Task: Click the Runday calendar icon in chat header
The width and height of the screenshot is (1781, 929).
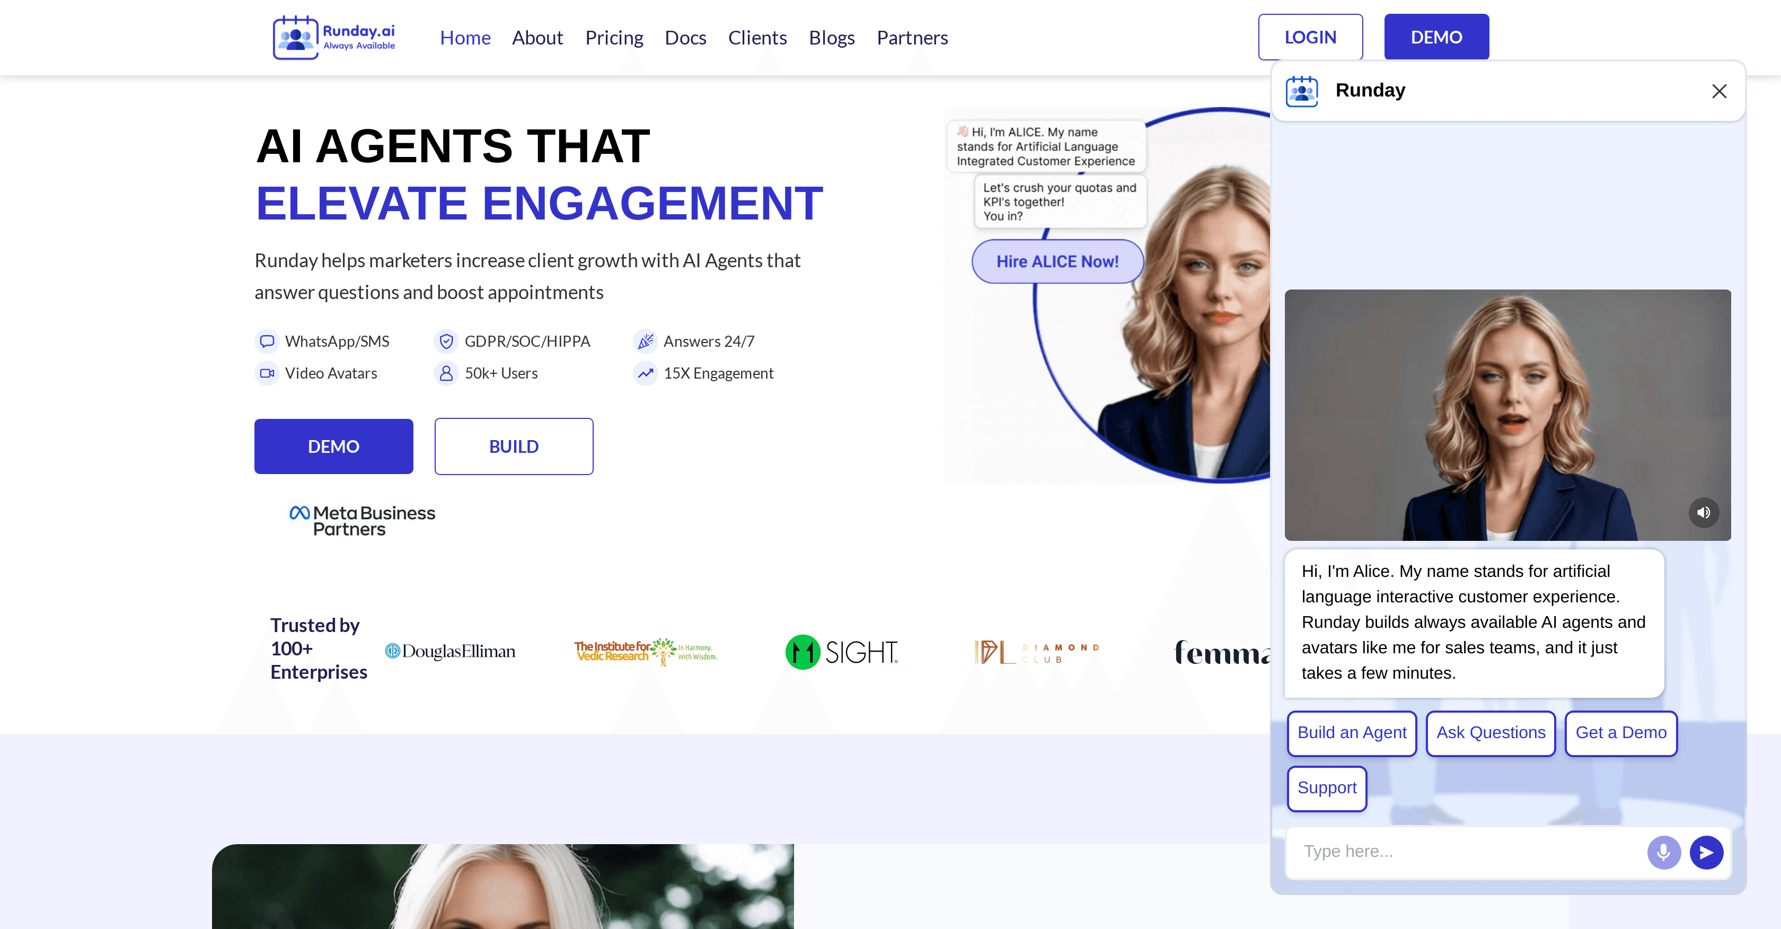Action: point(1302,91)
